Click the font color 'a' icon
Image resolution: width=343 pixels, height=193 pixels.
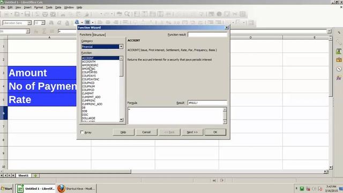(x=77, y=22)
